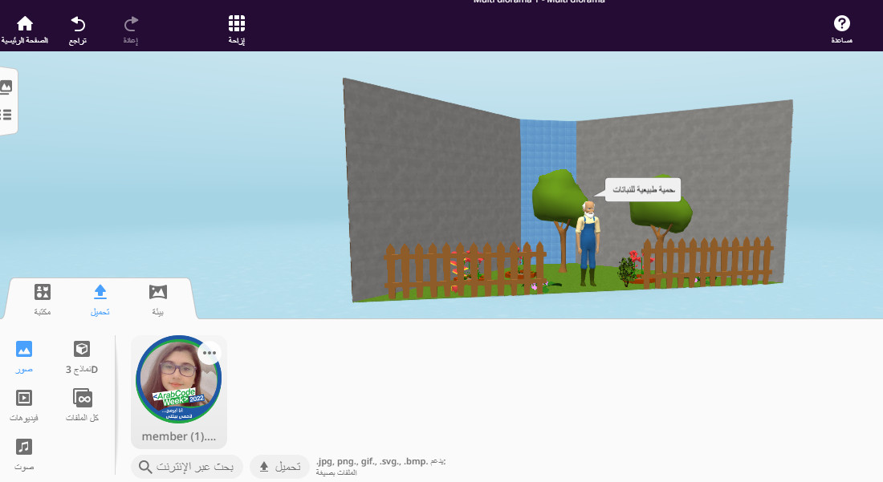Select the images (صور) category
Viewport: 883px width, 482px height.
23,357
